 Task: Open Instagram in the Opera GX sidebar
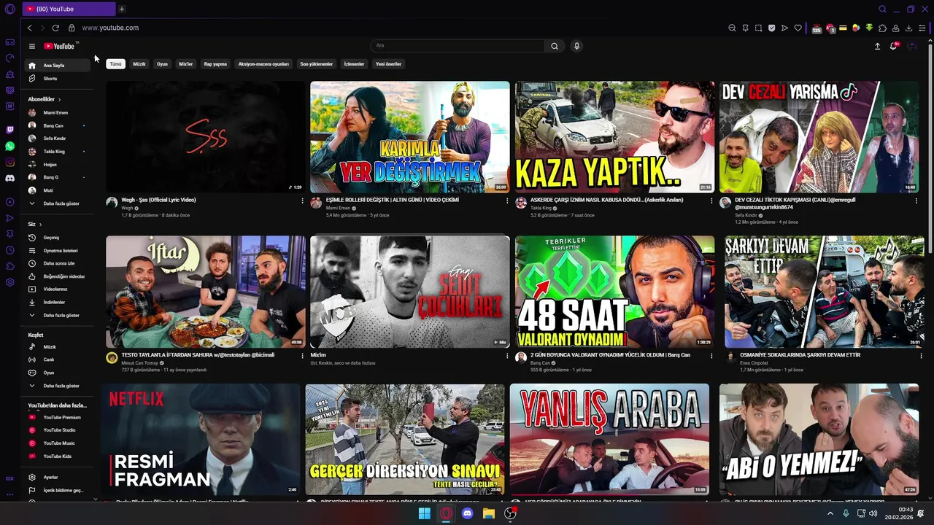pos(9,162)
